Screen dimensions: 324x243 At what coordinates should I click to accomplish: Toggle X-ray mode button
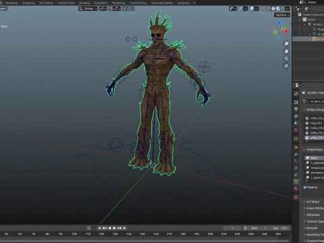point(263,9)
